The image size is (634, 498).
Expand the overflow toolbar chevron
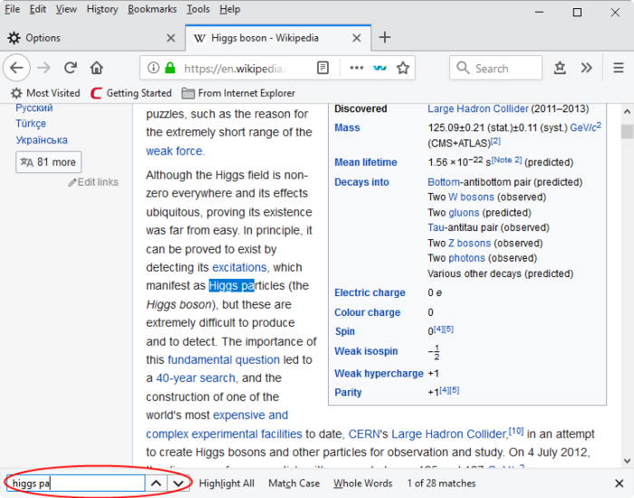[x=586, y=68]
